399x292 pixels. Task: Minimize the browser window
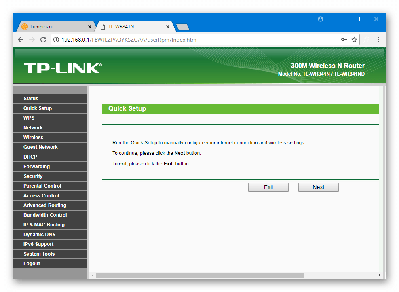(x=339, y=19)
